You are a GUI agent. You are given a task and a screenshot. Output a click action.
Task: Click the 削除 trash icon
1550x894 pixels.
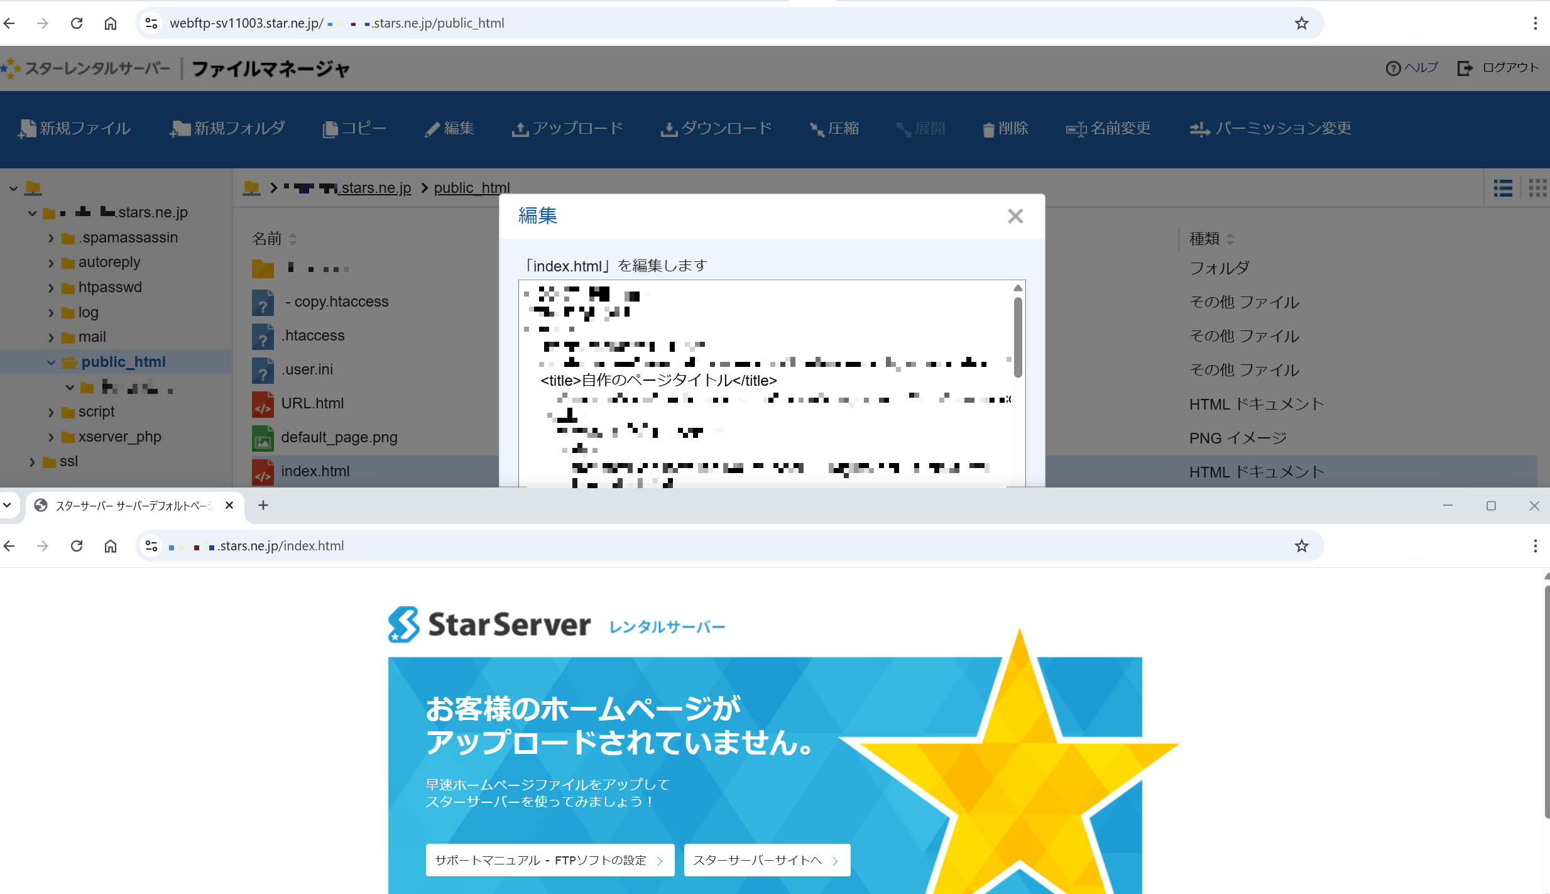(x=988, y=129)
